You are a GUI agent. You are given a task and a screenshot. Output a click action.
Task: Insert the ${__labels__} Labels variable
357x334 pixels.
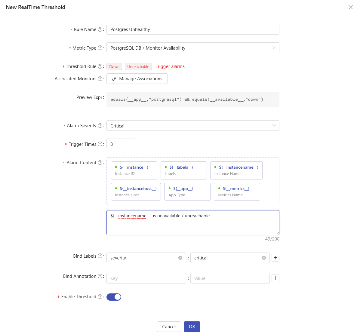pyautogui.click(x=184, y=170)
